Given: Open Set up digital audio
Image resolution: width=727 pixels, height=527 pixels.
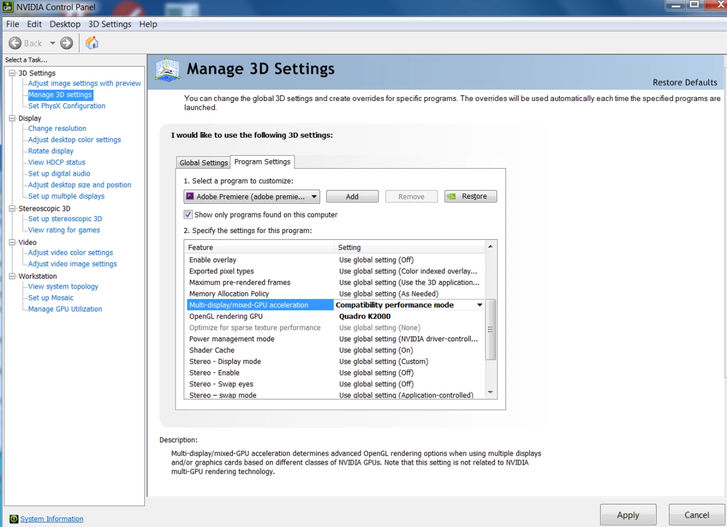Looking at the screenshot, I should (x=59, y=173).
